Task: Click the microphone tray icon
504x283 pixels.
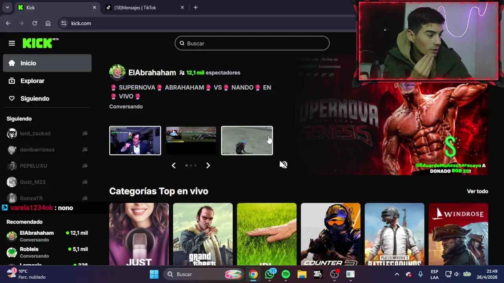Action: (421, 274)
